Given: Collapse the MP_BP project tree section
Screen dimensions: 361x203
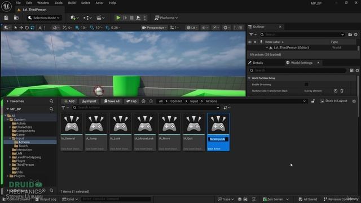Looking at the screenshot, I should click(x=7, y=109).
